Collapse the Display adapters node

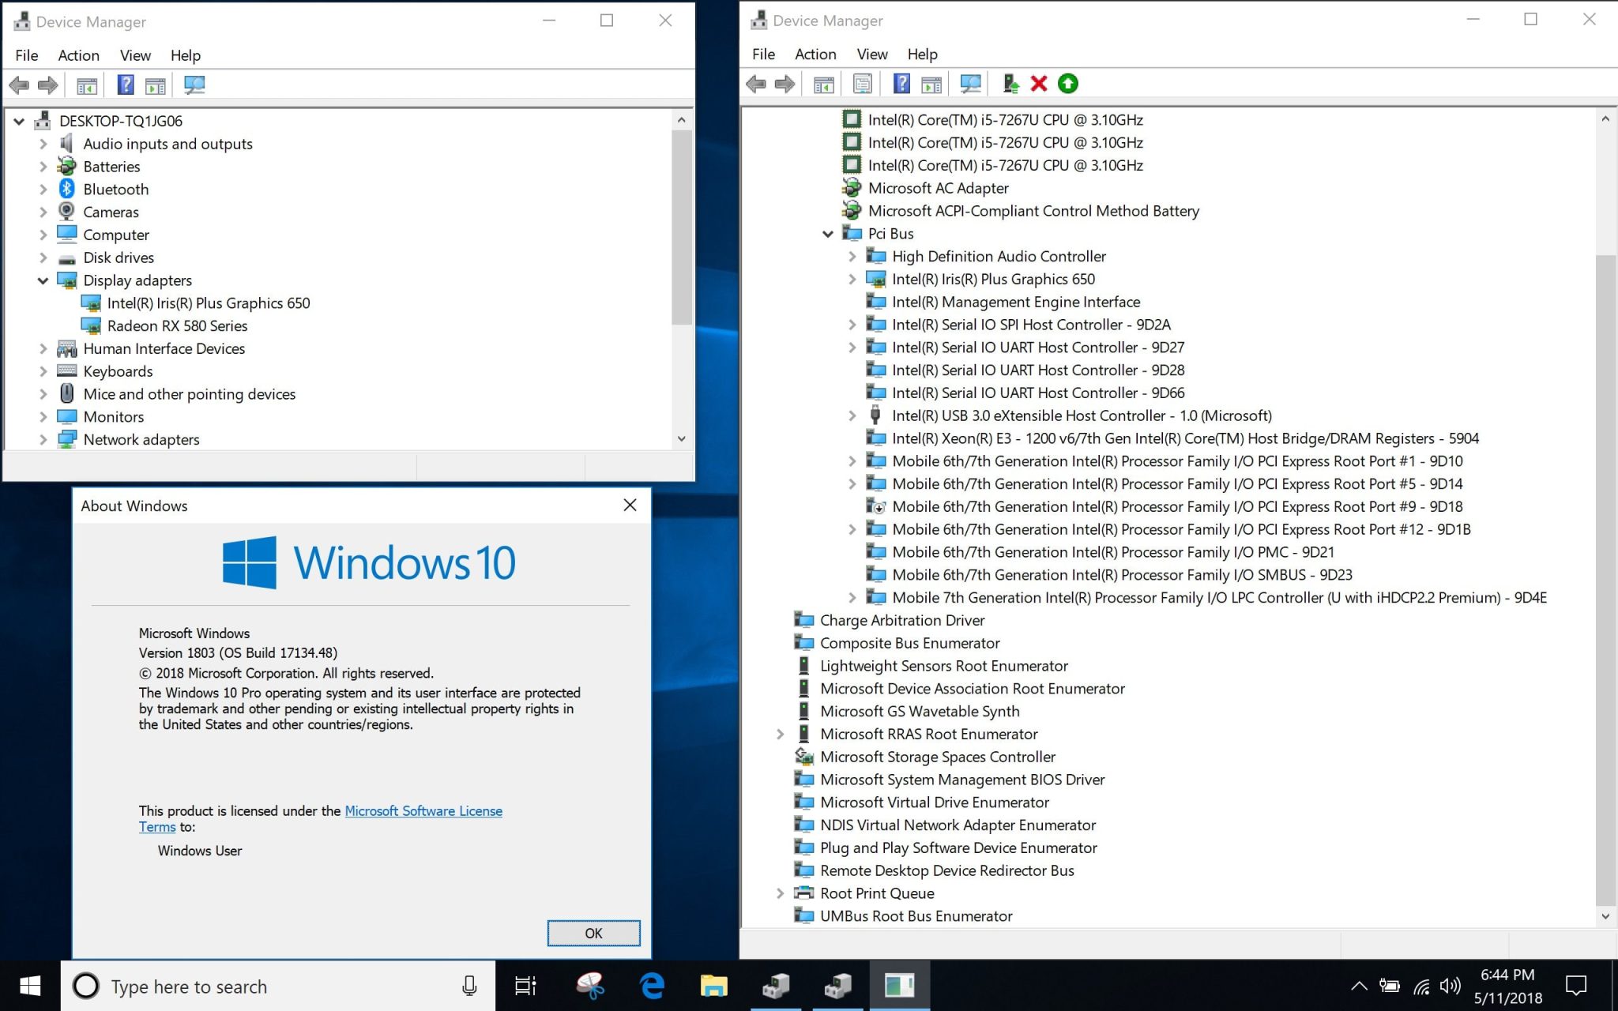click(43, 280)
